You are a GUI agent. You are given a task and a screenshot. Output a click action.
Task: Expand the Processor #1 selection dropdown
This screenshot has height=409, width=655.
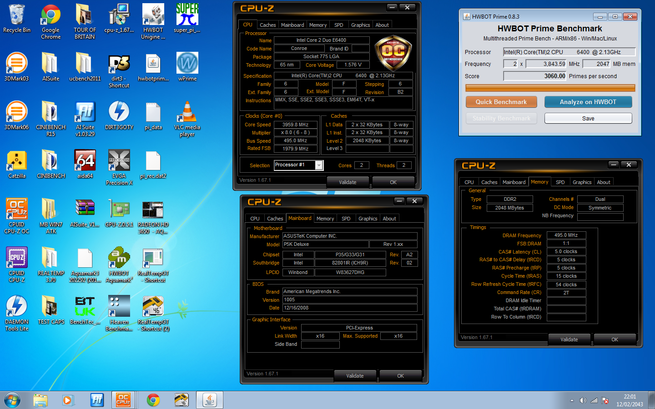[x=319, y=165]
